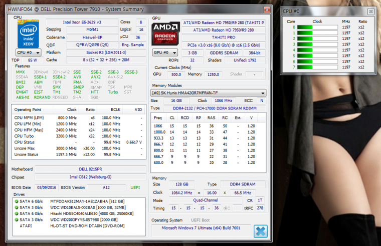Click the GDDR5 SDRAM memory type field
Image resolution: width=381 pixels, height=246 pixels.
tap(224, 53)
